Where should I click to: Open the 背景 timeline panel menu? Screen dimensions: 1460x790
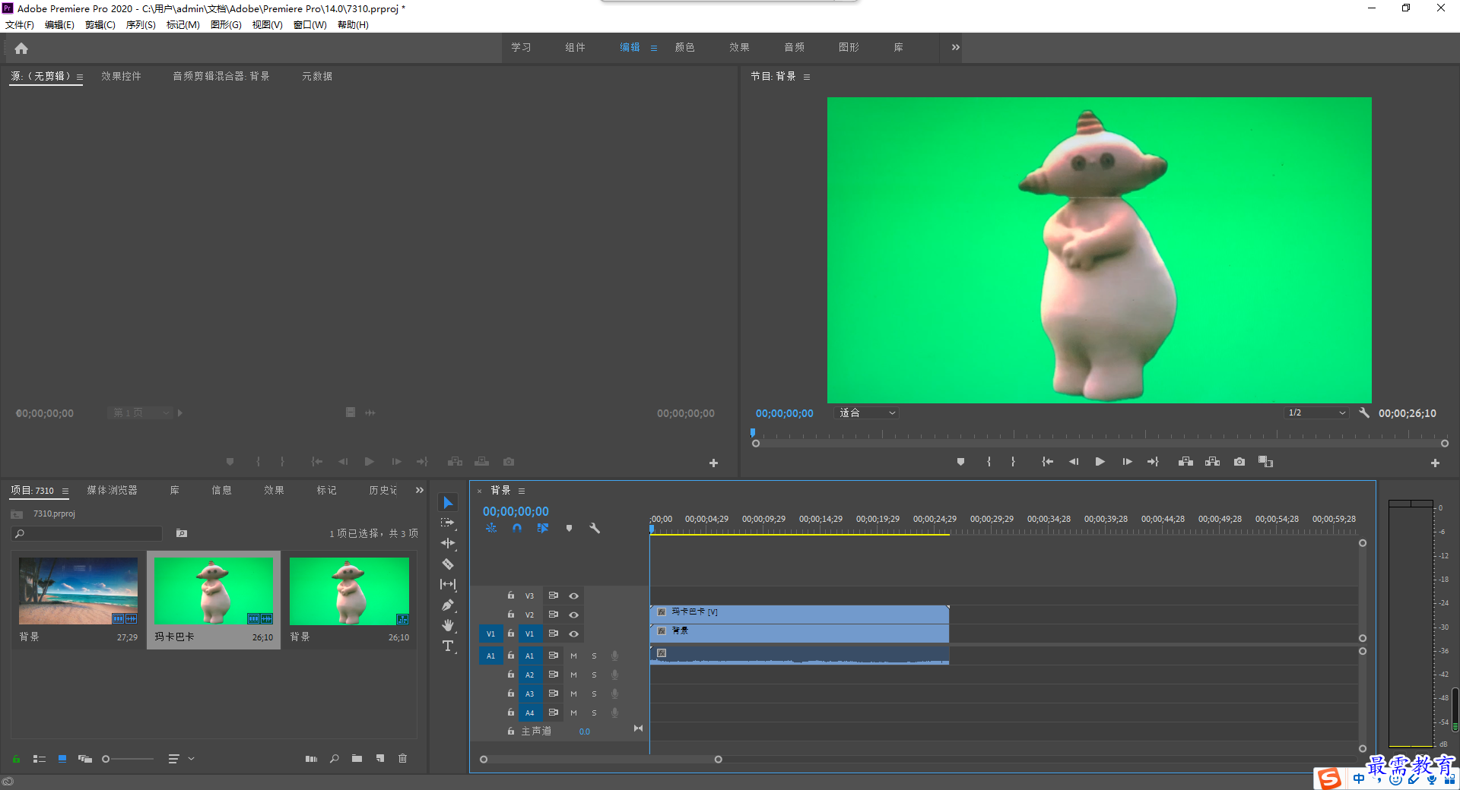coord(522,491)
